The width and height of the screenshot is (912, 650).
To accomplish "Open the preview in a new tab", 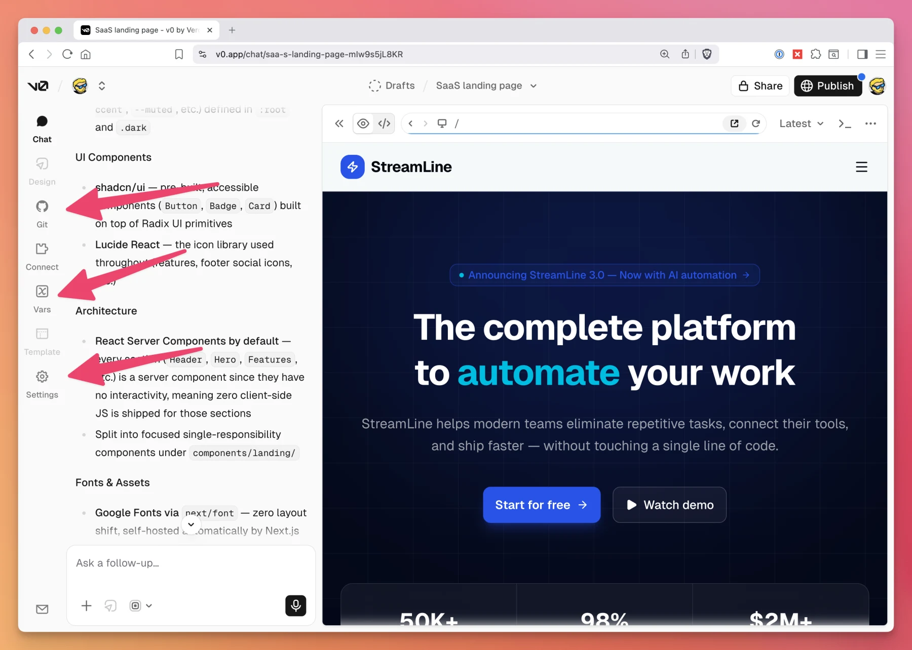I will coord(734,124).
